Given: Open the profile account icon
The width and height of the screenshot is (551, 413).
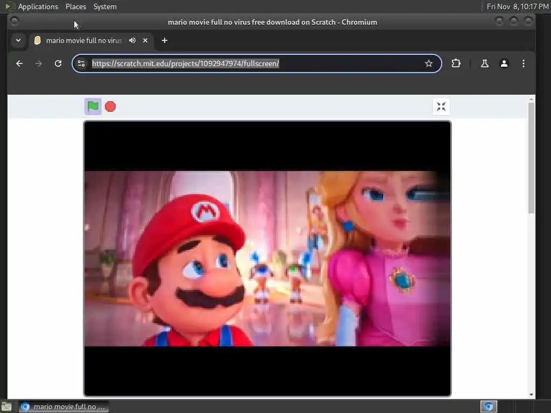Looking at the screenshot, I should coord(504,63).
